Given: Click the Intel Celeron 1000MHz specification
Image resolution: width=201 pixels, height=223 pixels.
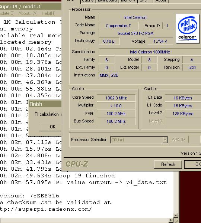Looking at the screenshot, I should [x=150, y=52].
